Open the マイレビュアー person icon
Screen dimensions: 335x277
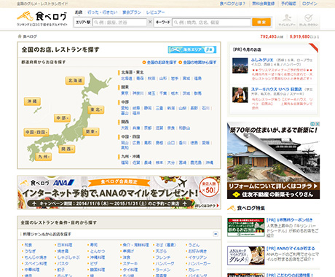pyautogui.click(x=287, y=20)
